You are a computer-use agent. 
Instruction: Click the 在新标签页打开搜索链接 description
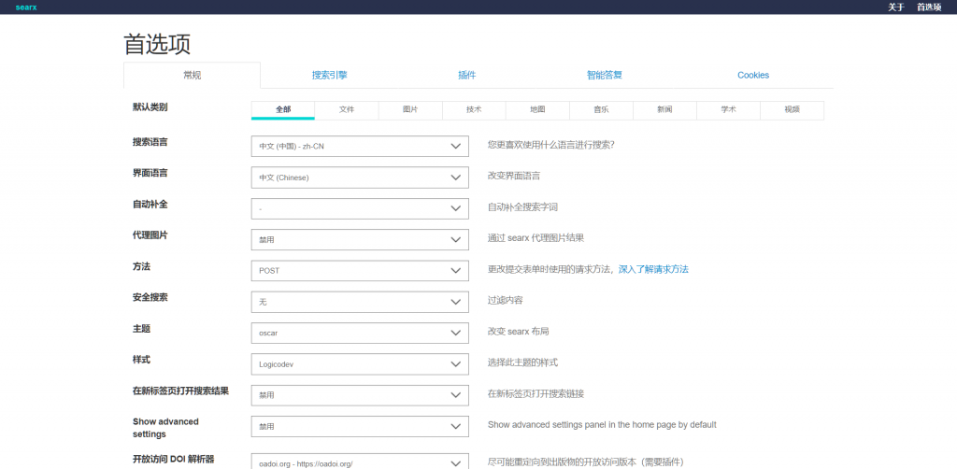pos(536,393)
